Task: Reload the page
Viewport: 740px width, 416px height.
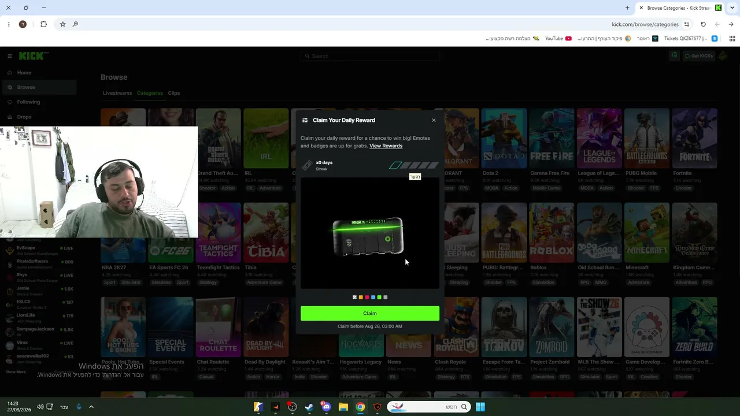Action: [703, 24]
